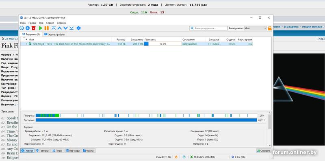The image size is (325, 161).
Task: Open the Веб-сиды details tab
Action: tap(73, 150)
